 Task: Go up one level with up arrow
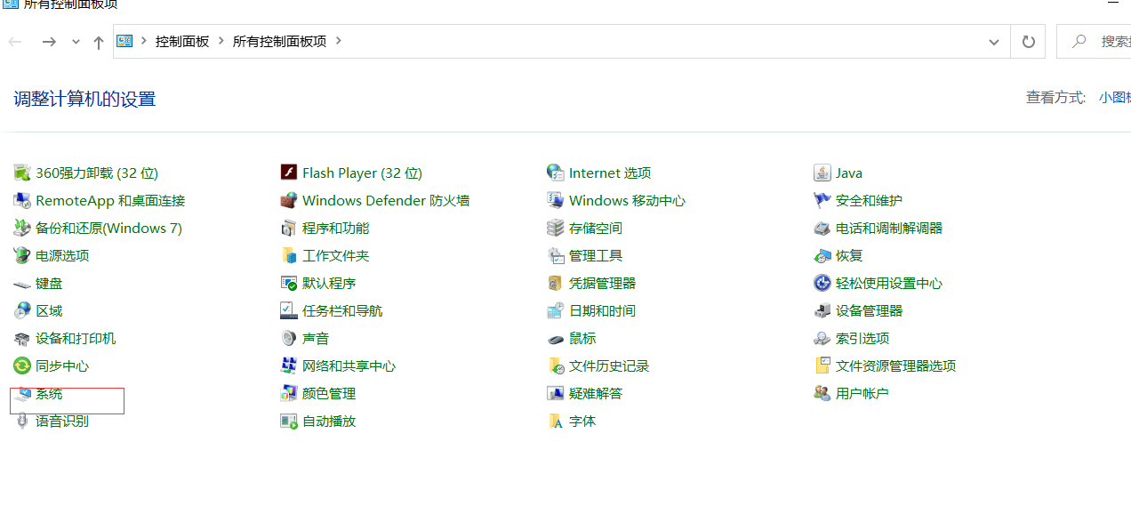[99, 42]
